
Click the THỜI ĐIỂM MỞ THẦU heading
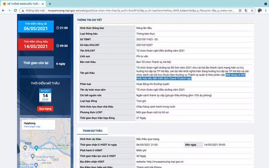[45, 83]
